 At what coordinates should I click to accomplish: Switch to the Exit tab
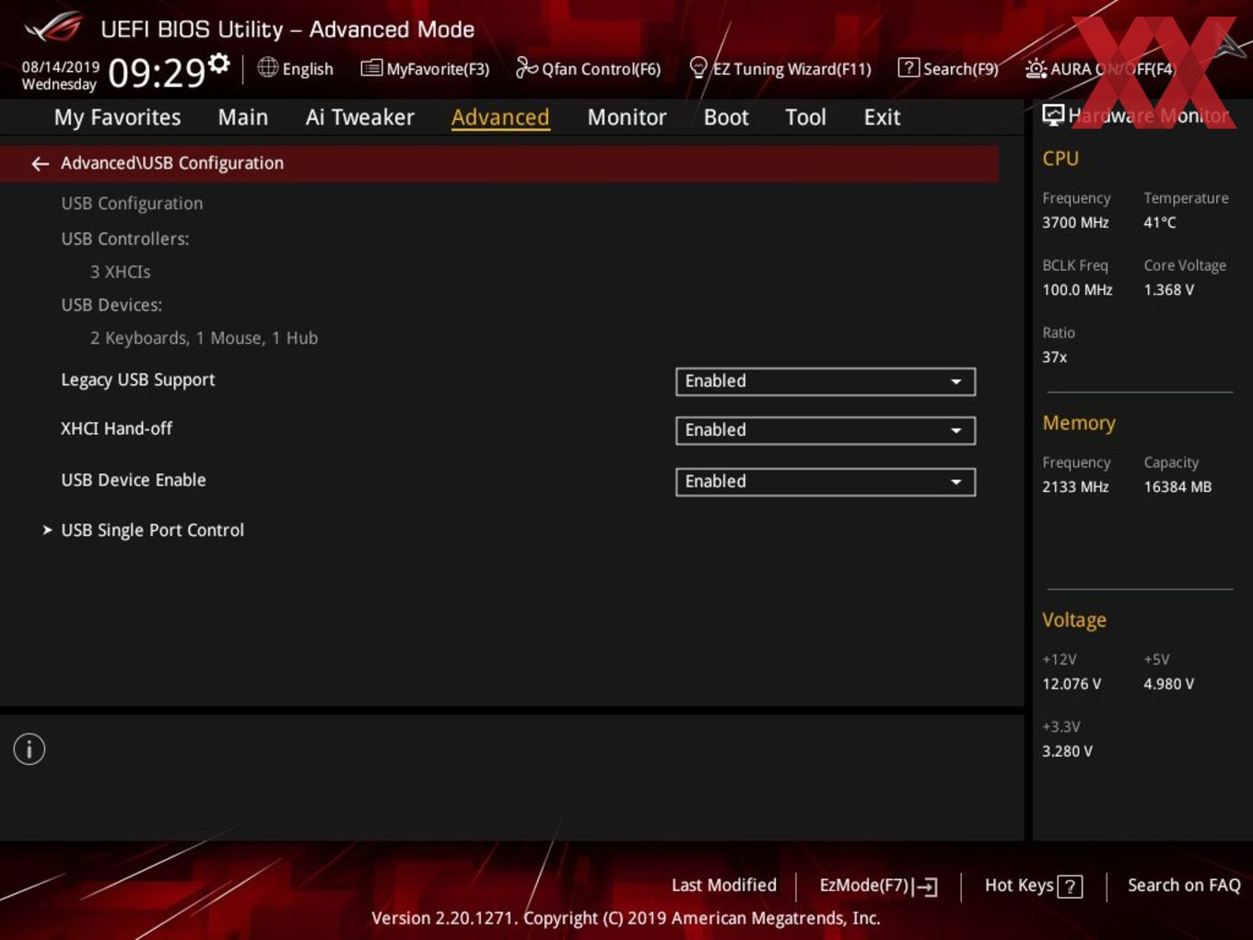[x=882, y=117]
